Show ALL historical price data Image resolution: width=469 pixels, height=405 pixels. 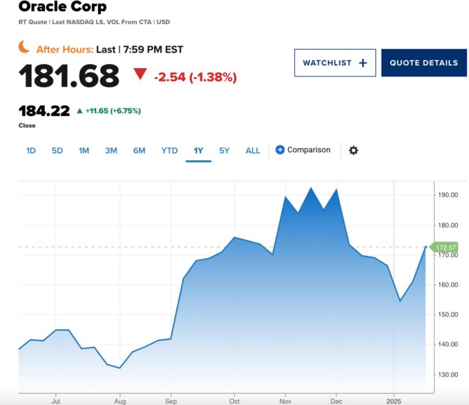252,150
